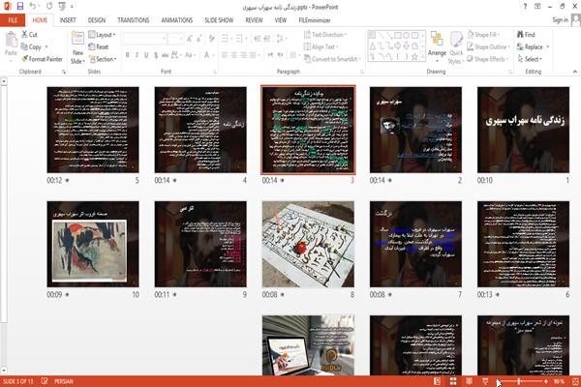Collapse the ribbon with the chevron arrow
581x387 pixels.
(x=575, y=72)
